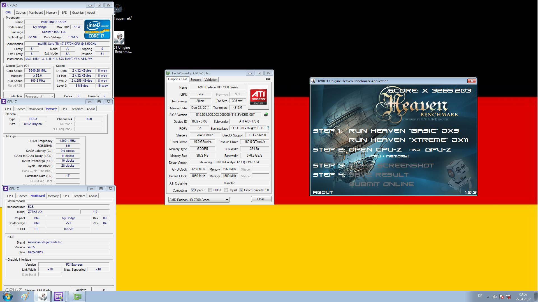Open the Windows Start menu
Image resolution: width=538 pixels, height=302 pixels.
point(8,296)
